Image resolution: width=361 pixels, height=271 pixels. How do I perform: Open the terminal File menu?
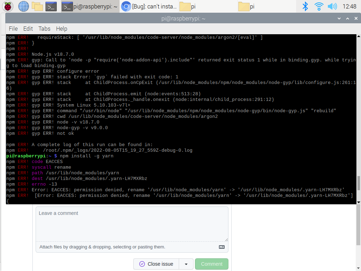(x=13, y=29)
